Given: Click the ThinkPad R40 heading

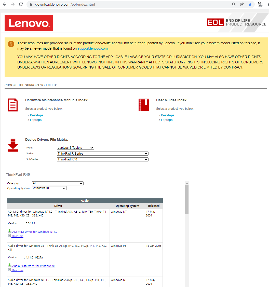Looking at the screenshot, I should [x=18, y=174].
